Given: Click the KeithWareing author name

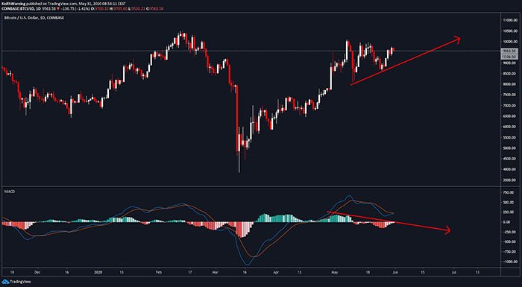Looking at the screenshot, I should (x=14, y=4).
